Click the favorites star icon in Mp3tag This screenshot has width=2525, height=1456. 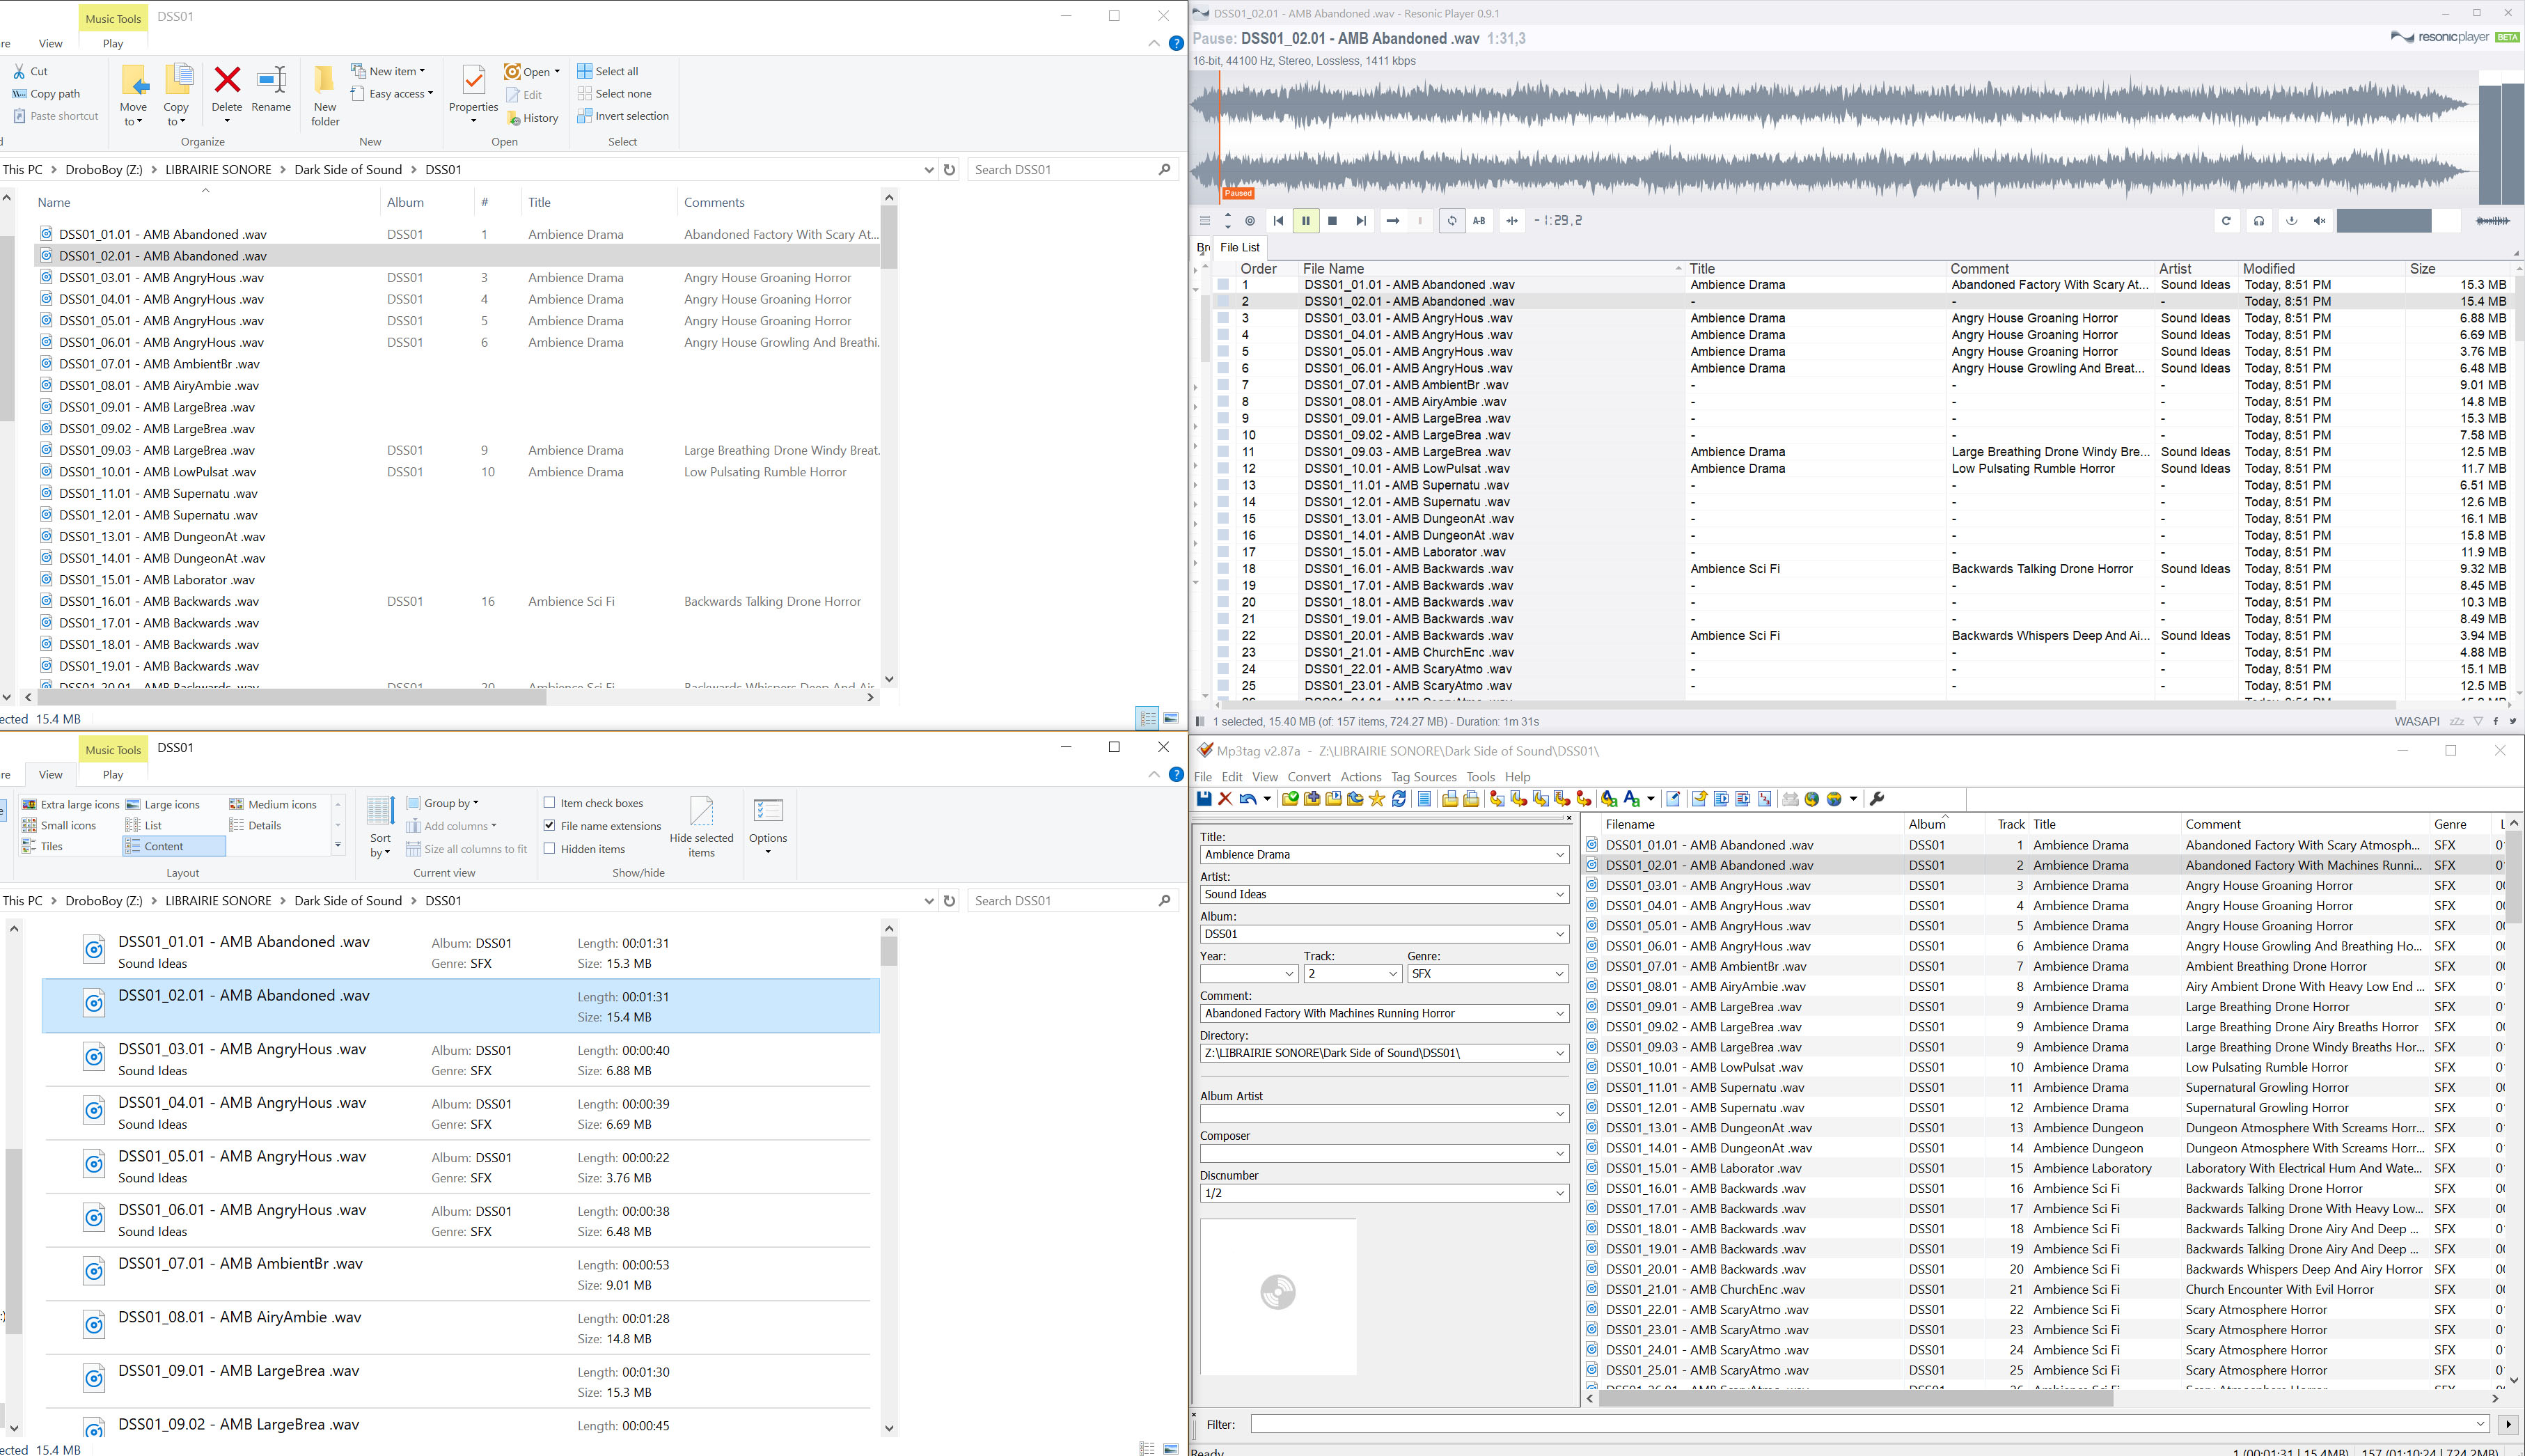pyautogui.click(x=1376, y=798)
